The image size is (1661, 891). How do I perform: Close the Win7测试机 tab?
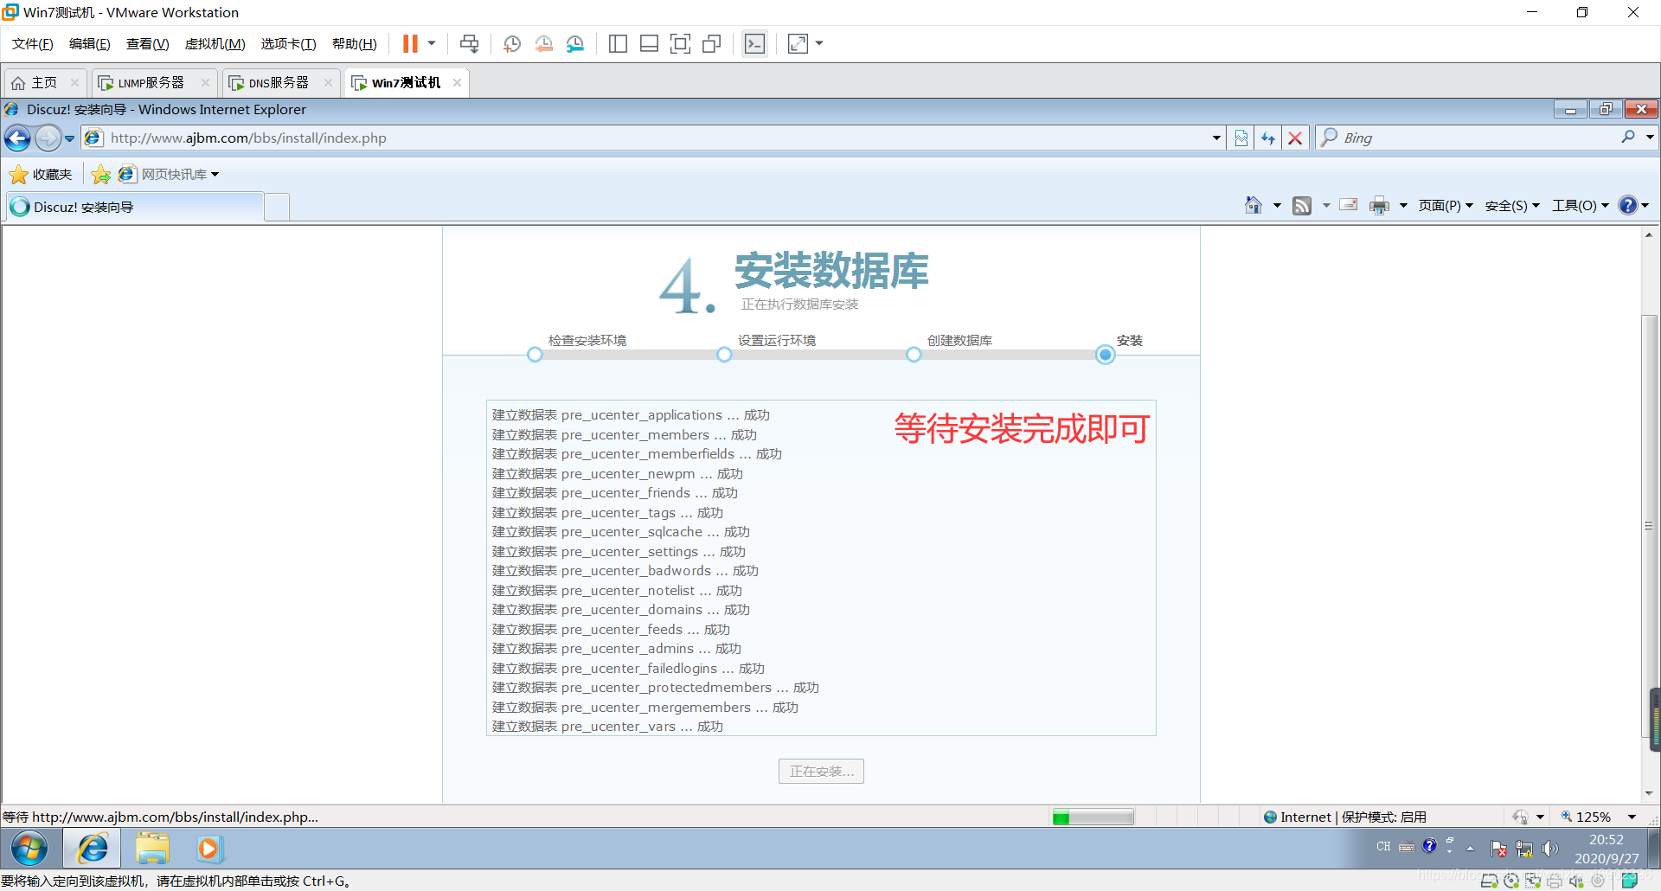(457, 82)
